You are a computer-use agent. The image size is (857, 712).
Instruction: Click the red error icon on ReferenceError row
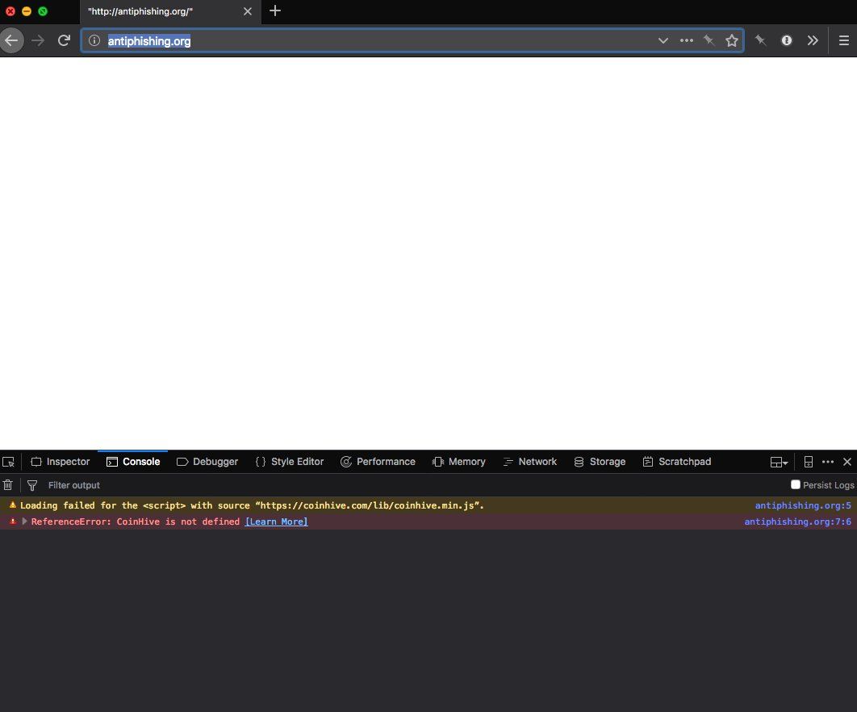[12, 521]
